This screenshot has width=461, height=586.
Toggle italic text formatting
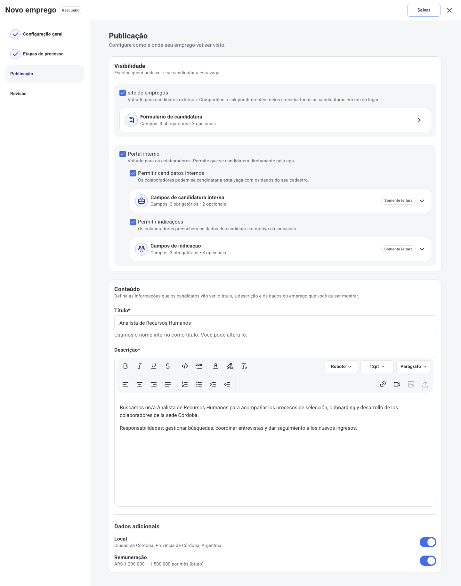click(140, 366)
